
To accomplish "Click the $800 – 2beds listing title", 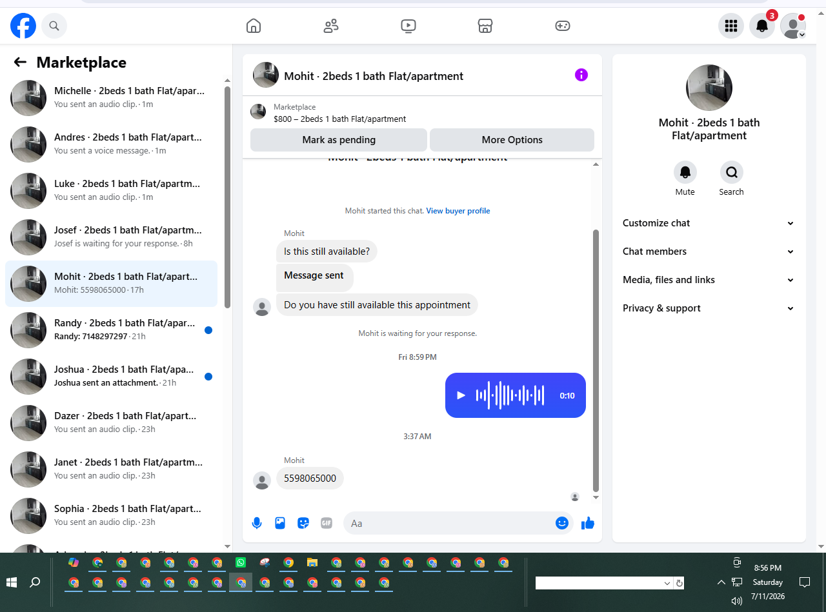I will [x=340, y=119].
